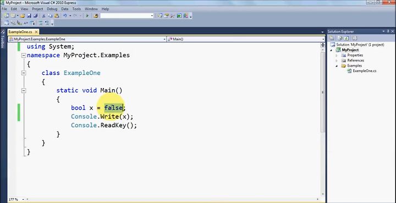Viewport: 396px width, 203px height.
Task: Collapse the static void Main() block
Action: [24, 90]
